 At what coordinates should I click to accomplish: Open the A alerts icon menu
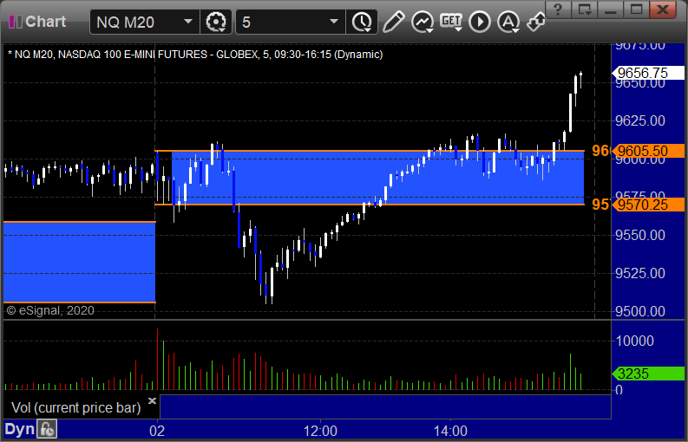(x=508, y=22)
